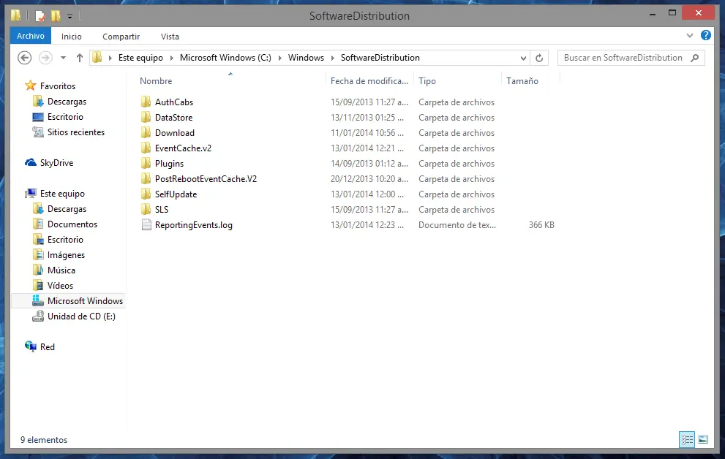Open Red in the navigation pane
Screen dimensions: 725x459
(47, 346)
